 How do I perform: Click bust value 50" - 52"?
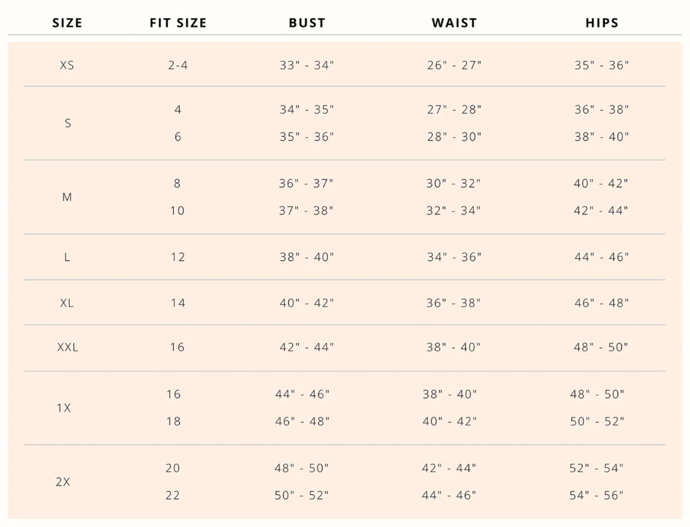point(301,495)
